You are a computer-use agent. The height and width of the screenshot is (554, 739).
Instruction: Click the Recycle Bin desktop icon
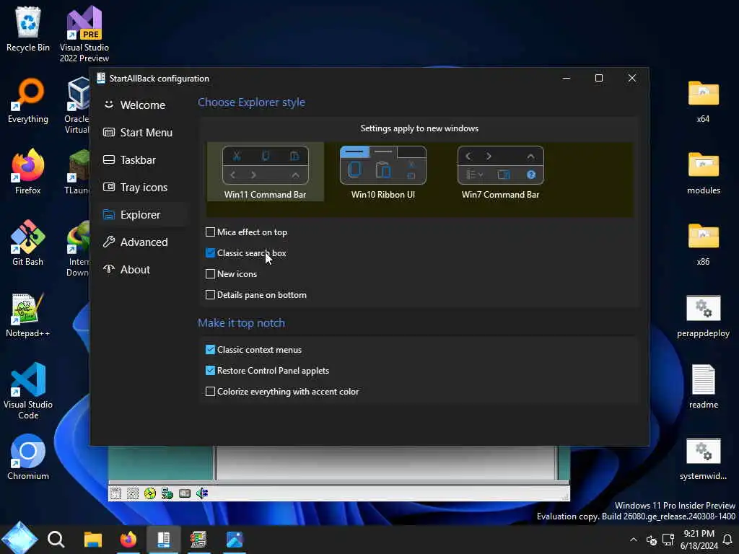(x=28, y=28)
